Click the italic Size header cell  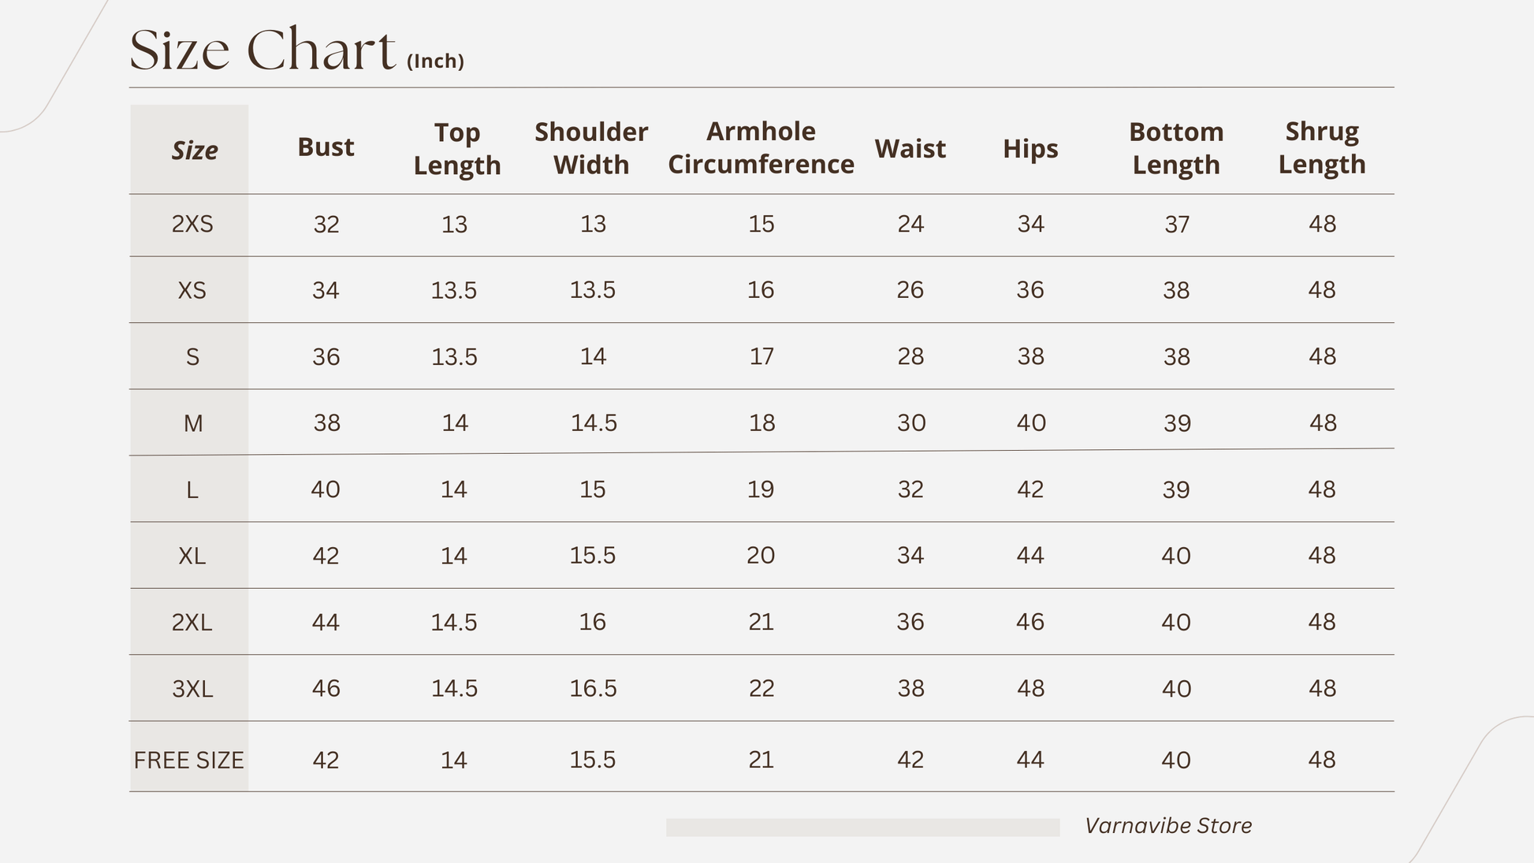click(194, 150)
